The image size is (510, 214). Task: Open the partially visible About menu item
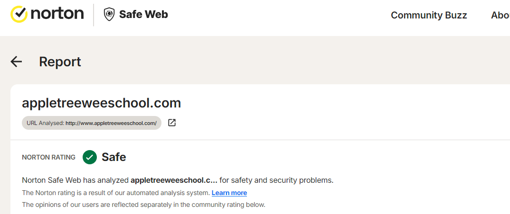pos(500,15)
